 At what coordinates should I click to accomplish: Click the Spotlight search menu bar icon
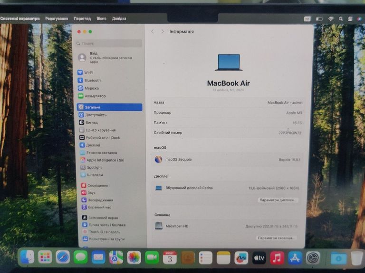pyautogui.click(x=341, y=19)
